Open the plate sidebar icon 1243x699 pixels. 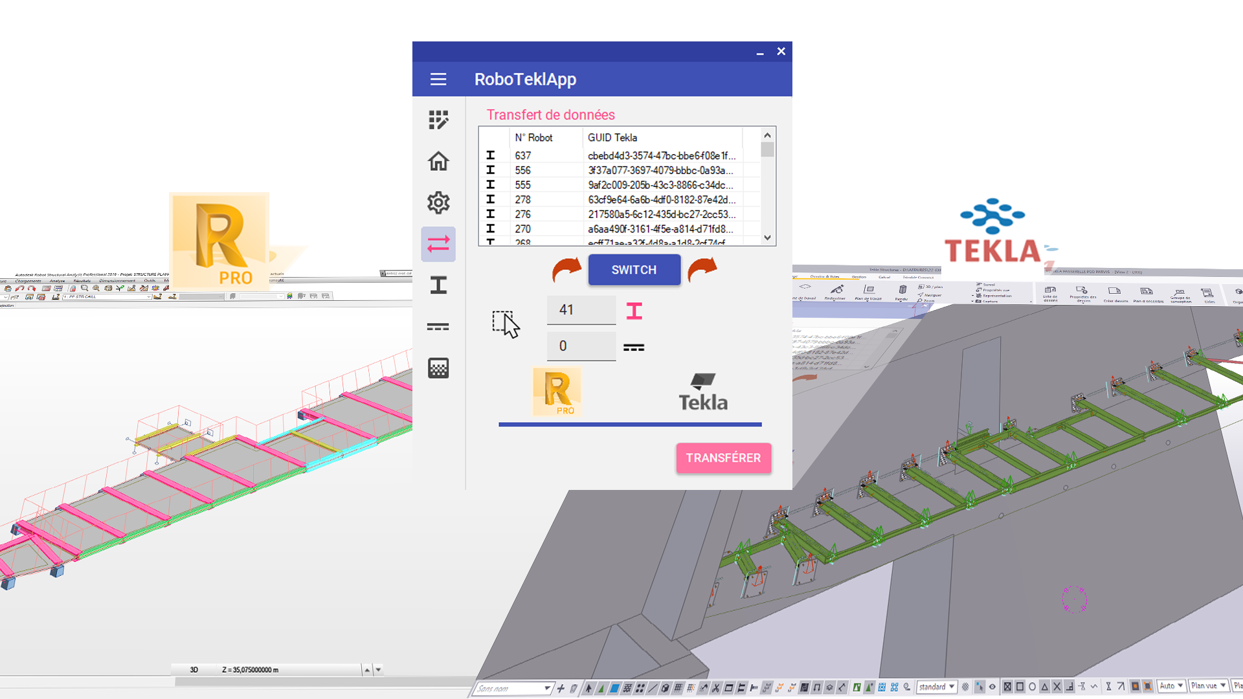pyautogui.click(x=438, y=327)
